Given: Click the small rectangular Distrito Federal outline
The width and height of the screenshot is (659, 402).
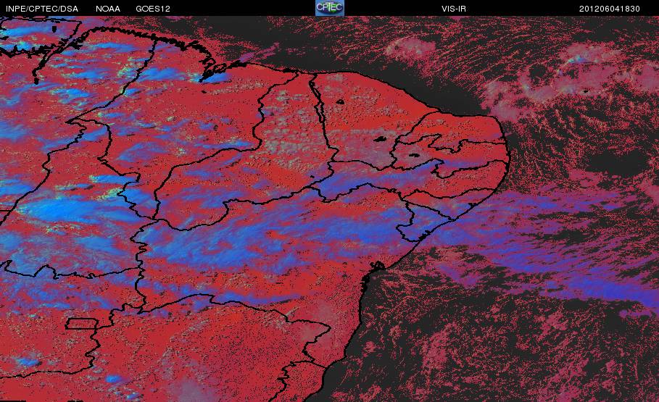Looking at the screenshot, I should [81, 324].
